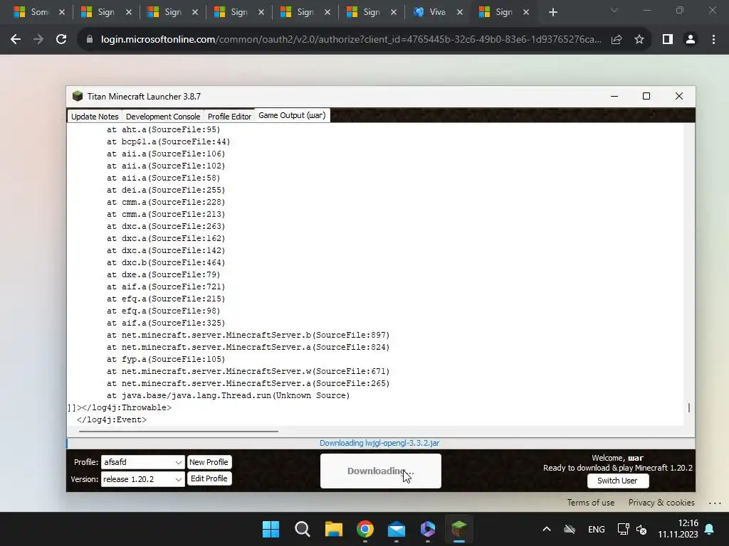Open Chrome side panel icon
This screenshot has width=729, height=546.
coord(668,40)
